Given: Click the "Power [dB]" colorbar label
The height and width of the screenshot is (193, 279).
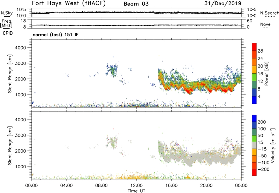Looking at the screenshot, I should tap(266, 74).
